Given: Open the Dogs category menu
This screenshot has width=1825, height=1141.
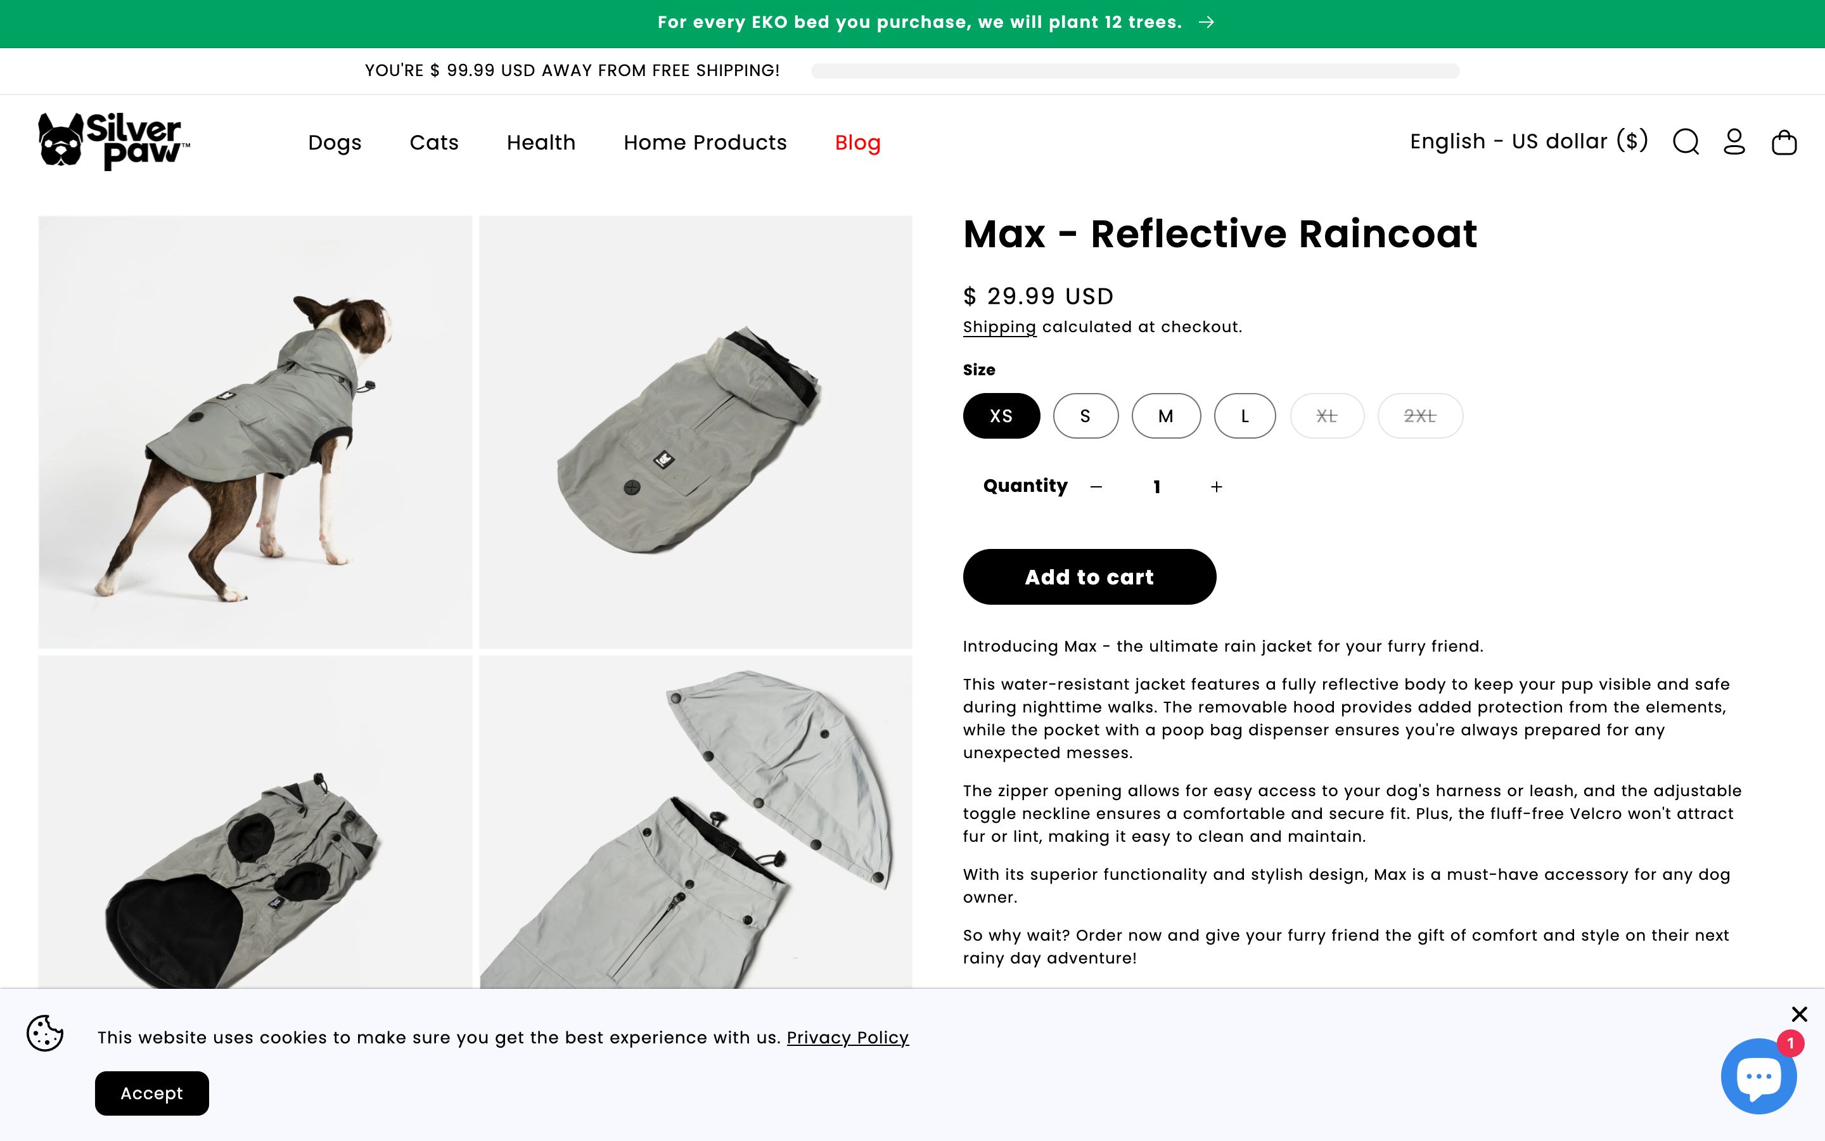Looking at the screenshot, I should [x=335, y=142].
